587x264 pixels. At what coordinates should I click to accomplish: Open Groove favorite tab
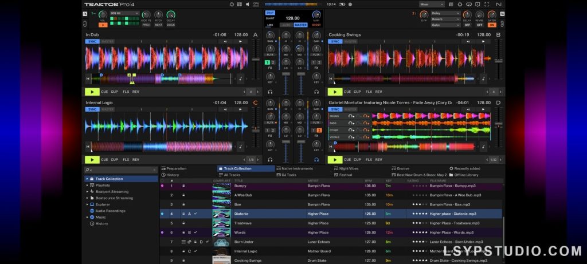401,168
